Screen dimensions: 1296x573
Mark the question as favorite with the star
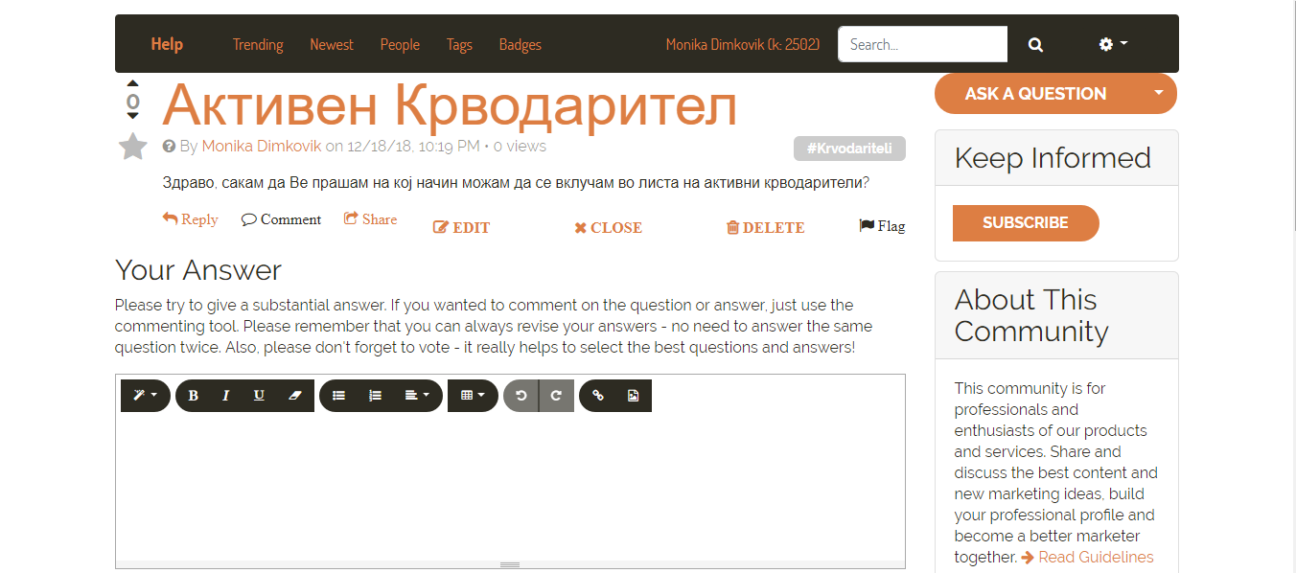[132, 147]
